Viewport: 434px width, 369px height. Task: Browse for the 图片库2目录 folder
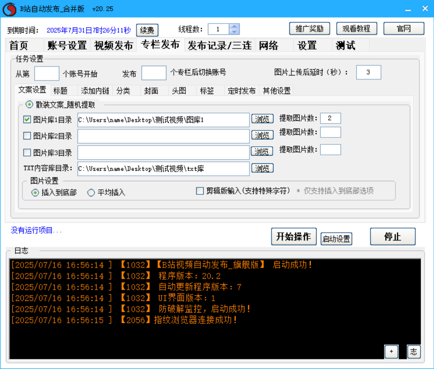click(262, 135)
